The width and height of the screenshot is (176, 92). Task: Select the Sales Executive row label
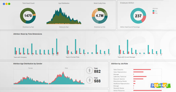tap(118, 70)
